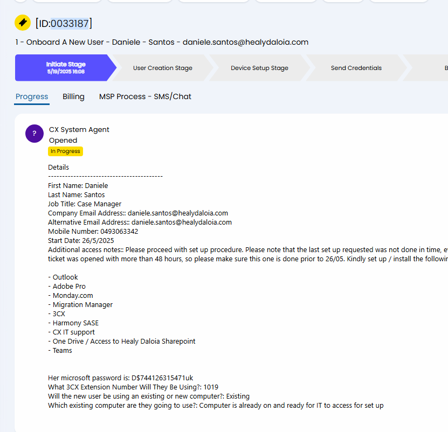Viewport: 448px width, 432px height.
Task: Click the purple question mark agent avatar
Action: coord(35,134)
